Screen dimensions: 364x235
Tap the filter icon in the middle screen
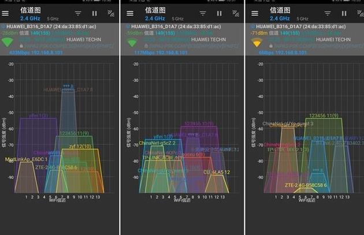coord(203,13)
